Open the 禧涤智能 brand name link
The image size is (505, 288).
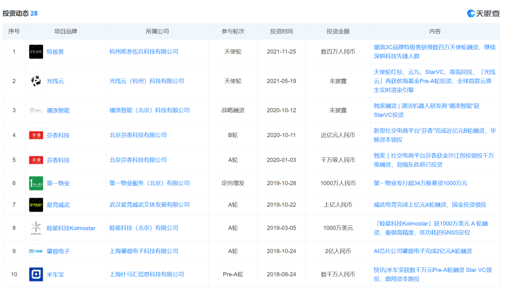click(58, 111)
